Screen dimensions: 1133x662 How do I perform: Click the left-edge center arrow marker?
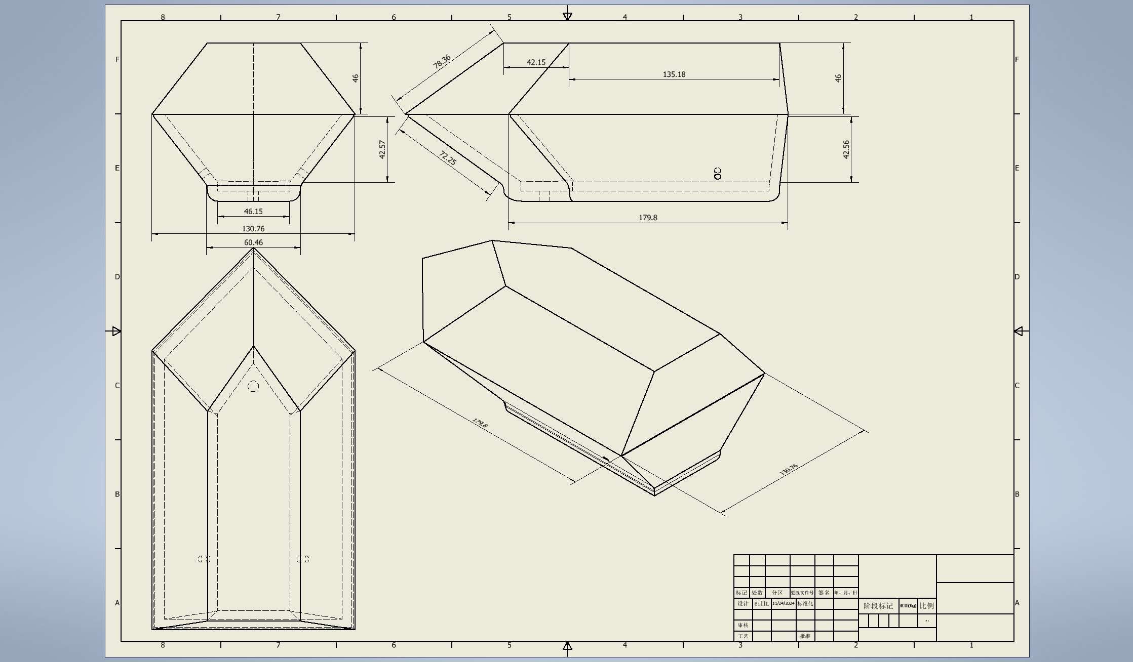116,332
